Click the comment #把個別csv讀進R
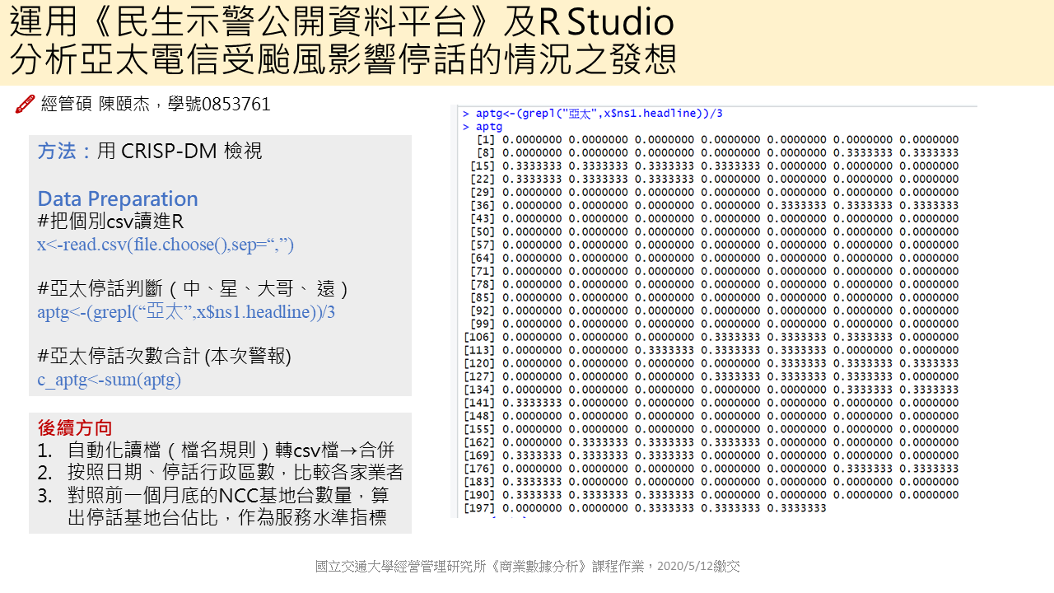This screenshot has width=1054, height=593. (110, 222)
